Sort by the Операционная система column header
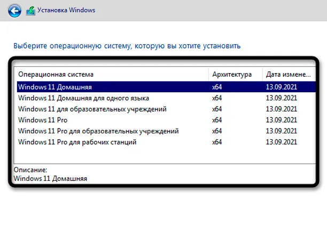 (x=111, y=74)
